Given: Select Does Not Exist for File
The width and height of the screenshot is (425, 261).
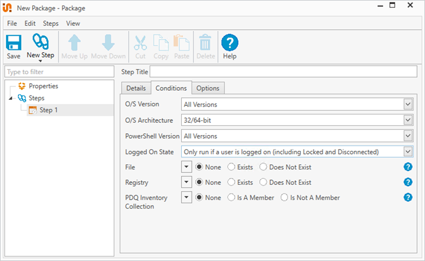Looking at the screenshot, I should 263,167.
